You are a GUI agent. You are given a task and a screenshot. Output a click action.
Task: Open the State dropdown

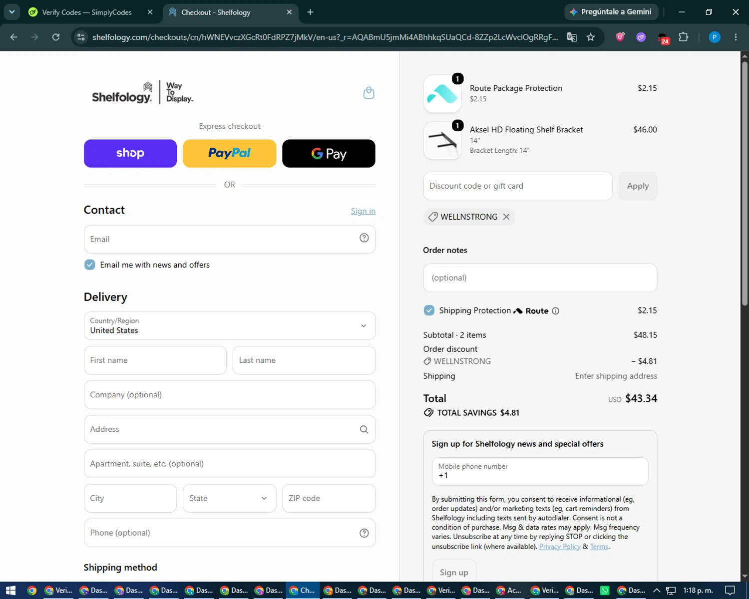(x=229, y=498)
